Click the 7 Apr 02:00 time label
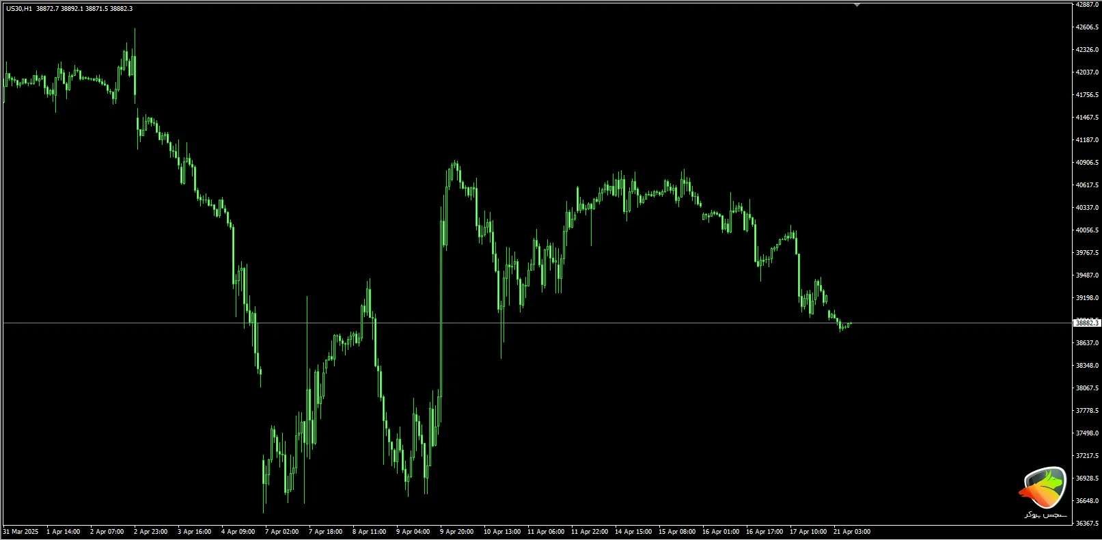Image resolution: width=1102 pixels, height=540 pixels. click(x=281, y=532)
